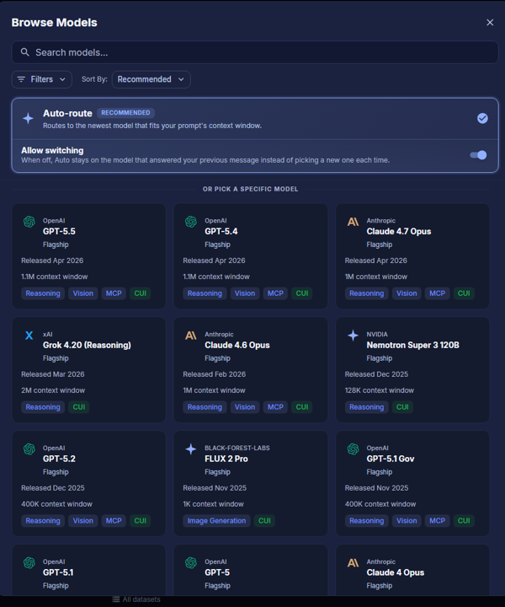Close the Browse Models dialog
Viewport: 505px width, 607px height.
click(x=490, y=23)
